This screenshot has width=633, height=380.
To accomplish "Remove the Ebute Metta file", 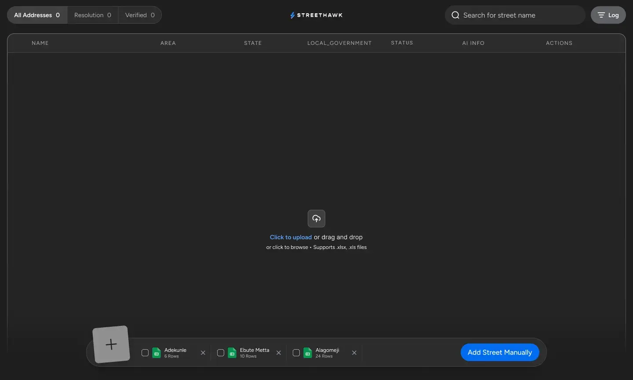I will 279,353.
